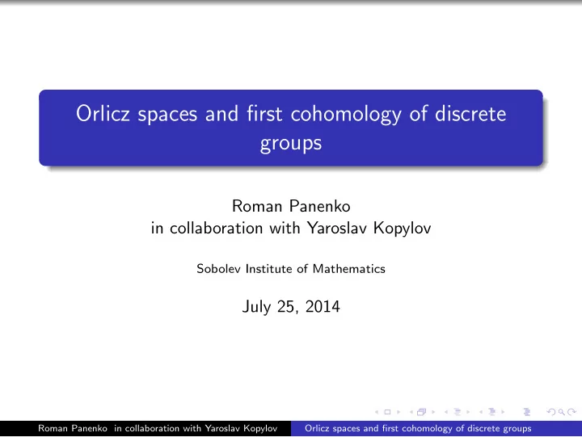The height and width of the screenshot is (437, 582).
Task: Click the author name Roman Panenko
Action: click(x=291, y=206)
